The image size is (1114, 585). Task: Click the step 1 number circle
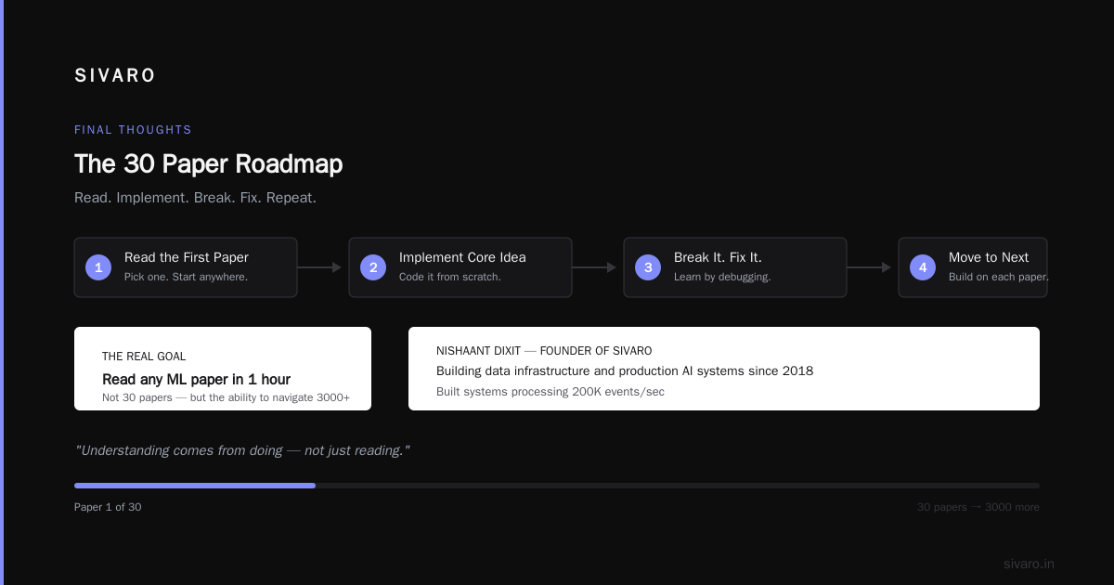(x=98, y=267)
